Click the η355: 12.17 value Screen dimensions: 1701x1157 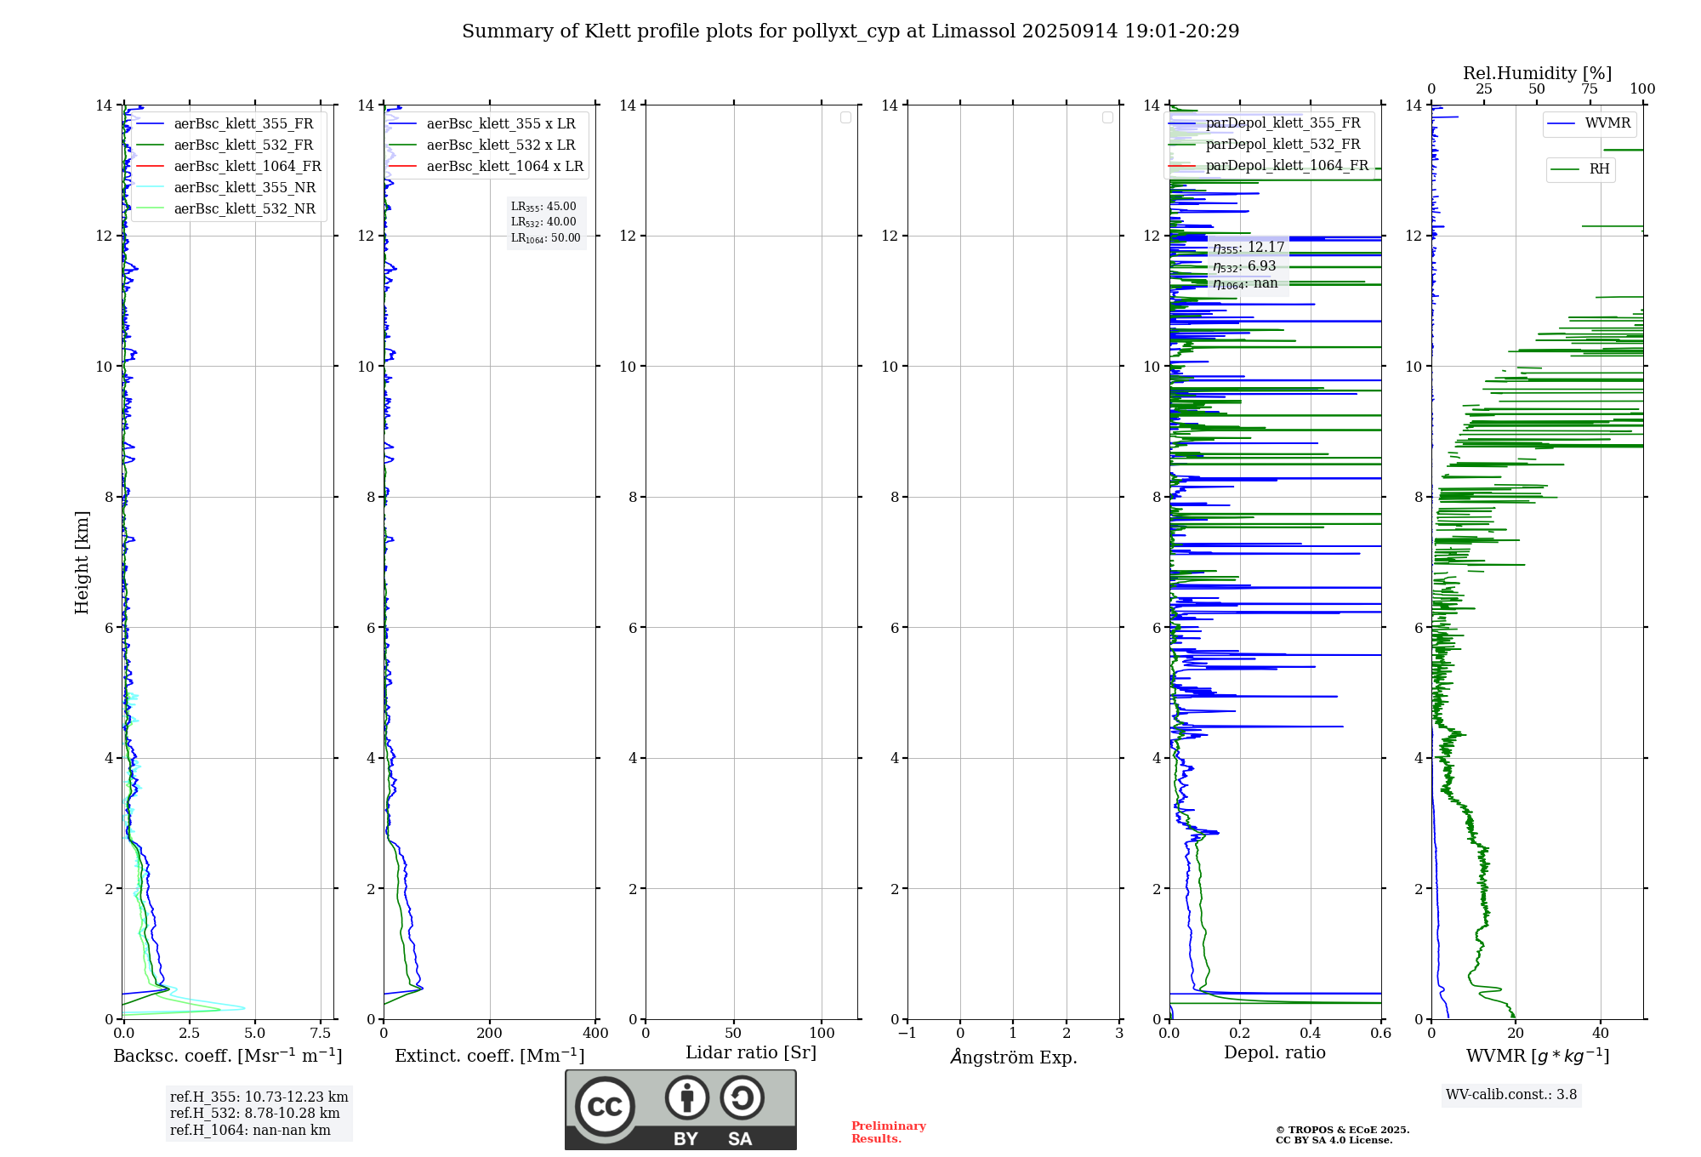(1249, 248)
